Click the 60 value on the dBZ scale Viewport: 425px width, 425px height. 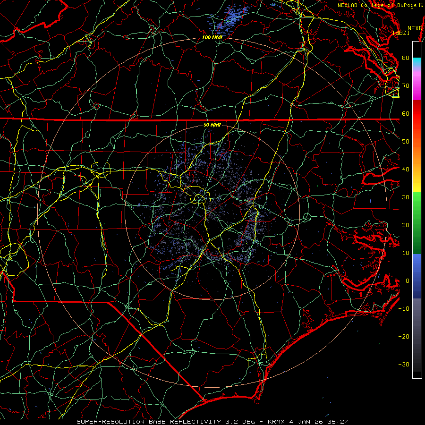[406, 113]
